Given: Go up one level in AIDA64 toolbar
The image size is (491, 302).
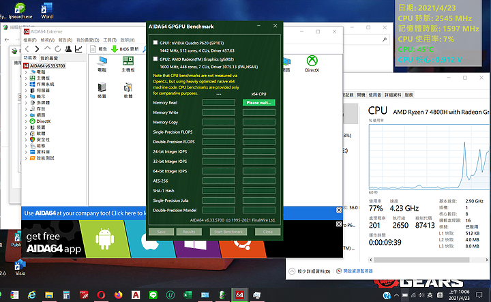Looking at the screenshot, I should (47, 48).
